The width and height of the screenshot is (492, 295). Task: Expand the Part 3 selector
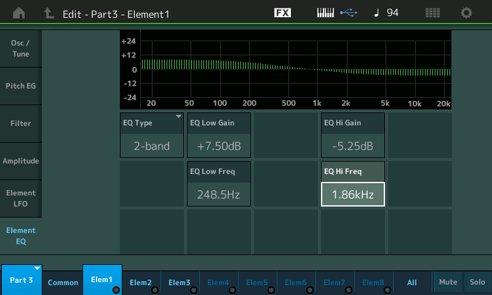point(22,280)
